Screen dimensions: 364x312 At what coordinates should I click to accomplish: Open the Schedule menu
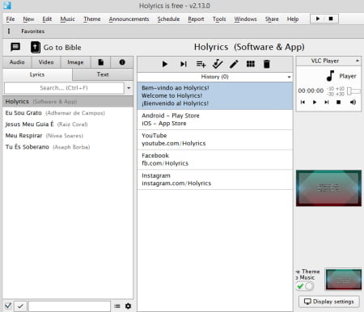click(x=168, y=19)
